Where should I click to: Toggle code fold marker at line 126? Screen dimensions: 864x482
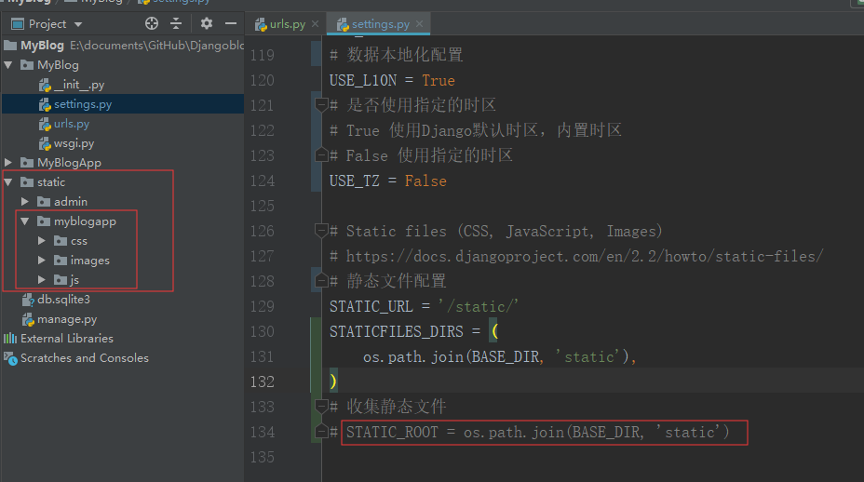322,230
